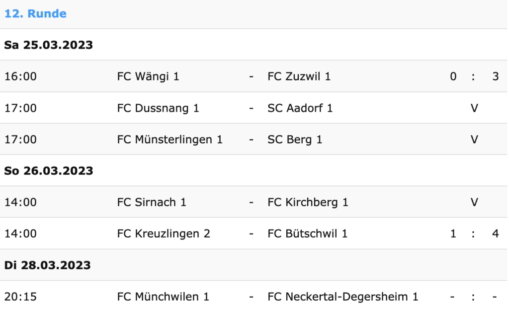
Task: Select team SC Aadorf 1
Action: (x=300, y=108)
